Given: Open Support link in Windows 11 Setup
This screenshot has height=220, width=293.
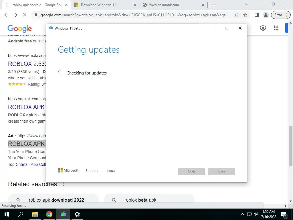Looking at the screenshot, I should [92, 171].
